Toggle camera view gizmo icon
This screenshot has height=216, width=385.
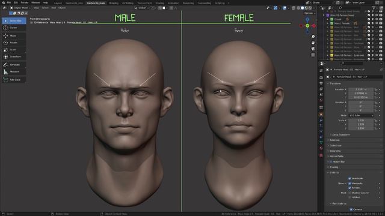(313, 49)
